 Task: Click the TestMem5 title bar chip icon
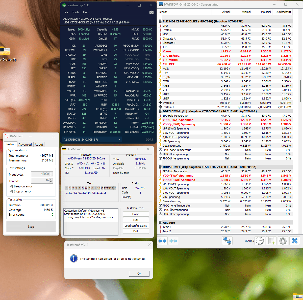(64, 149)
